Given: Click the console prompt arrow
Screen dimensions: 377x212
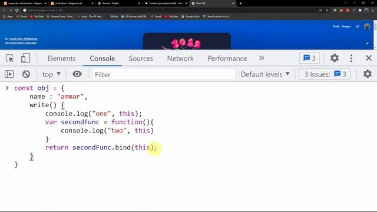Looking at the screenshot, I should [x=7, y=88].
